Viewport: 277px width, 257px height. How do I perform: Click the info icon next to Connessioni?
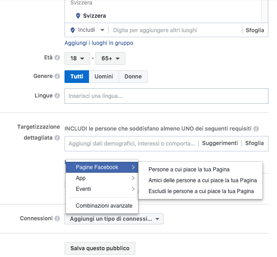point(57,218)
